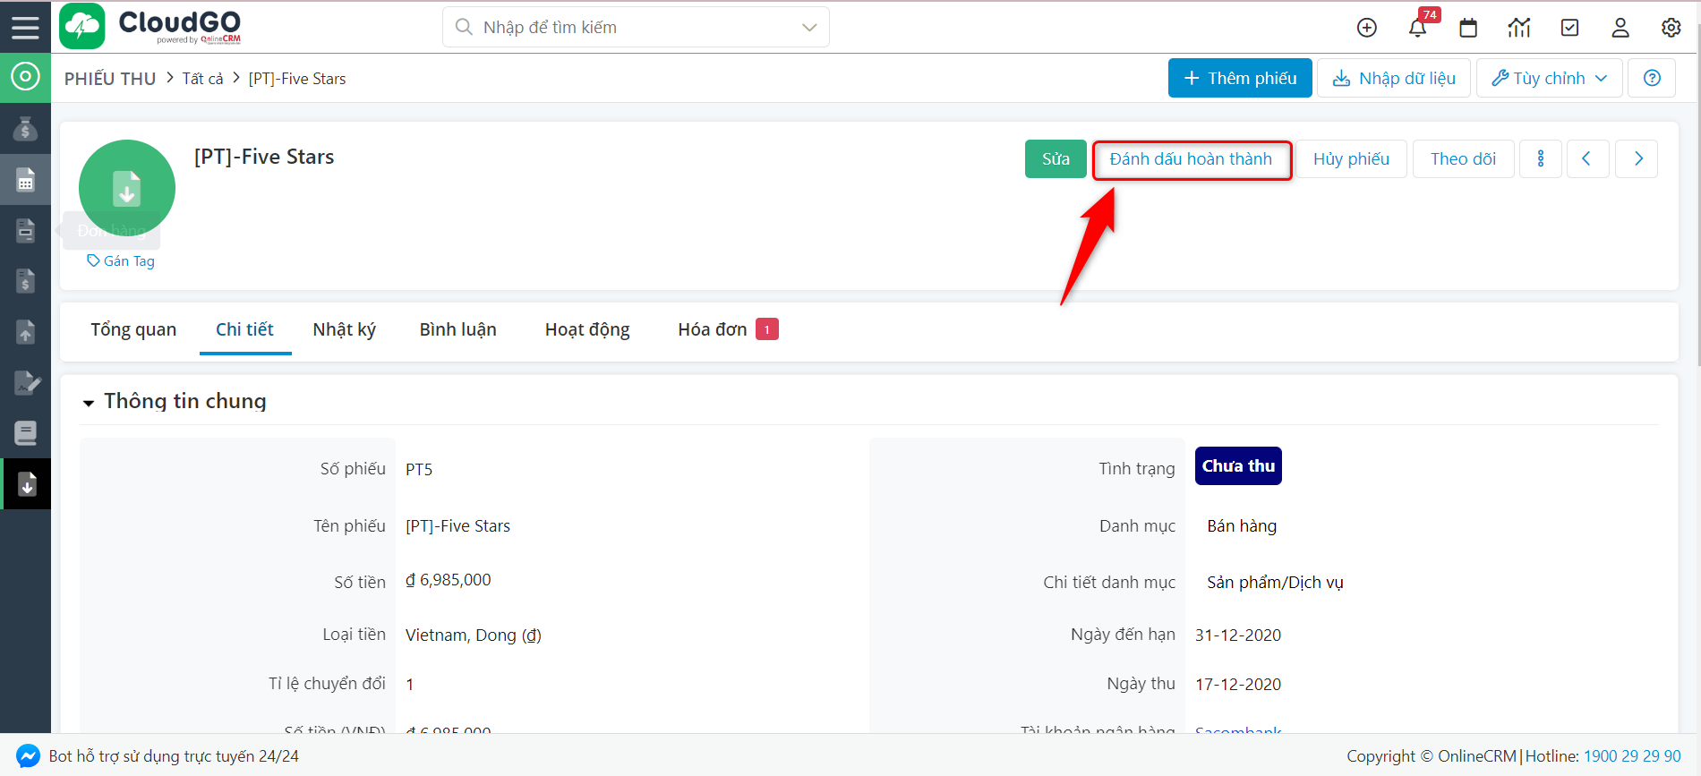
Task: Open the tasks checkbox icon in header
Action: [1569, 28]
